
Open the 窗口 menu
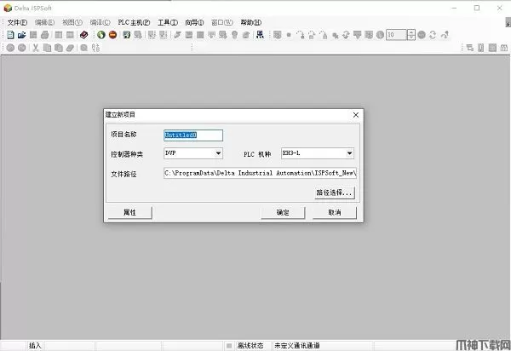pyautogui.click(x=222, y=22)
